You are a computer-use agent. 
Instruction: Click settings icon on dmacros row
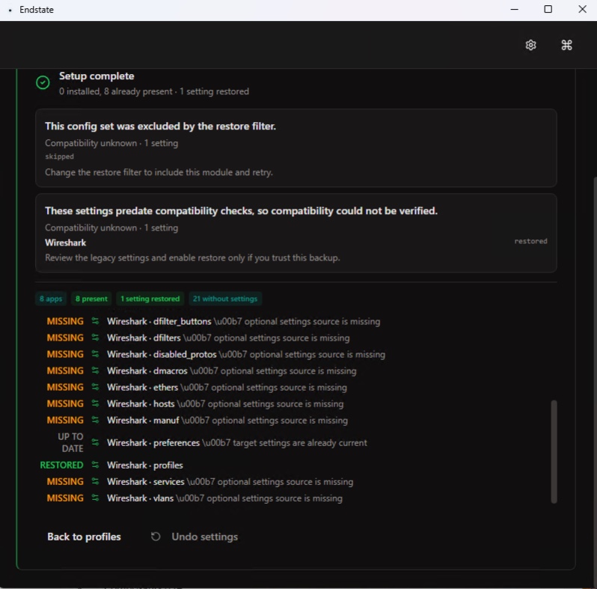[95, 370]
